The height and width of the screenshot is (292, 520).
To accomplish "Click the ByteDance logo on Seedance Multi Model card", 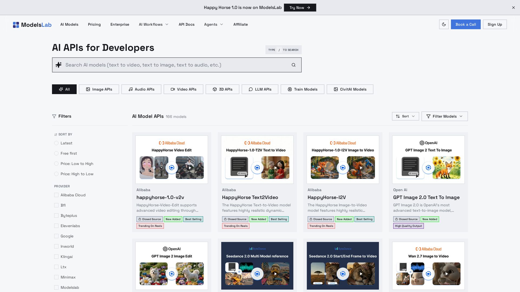I will 257,249.
